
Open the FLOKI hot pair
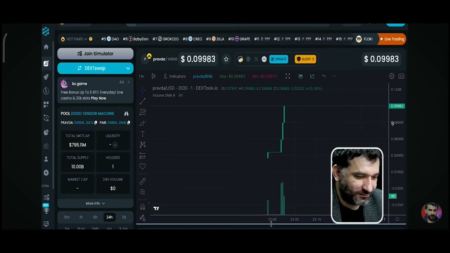pyautogui.click(x=364, y=39)
